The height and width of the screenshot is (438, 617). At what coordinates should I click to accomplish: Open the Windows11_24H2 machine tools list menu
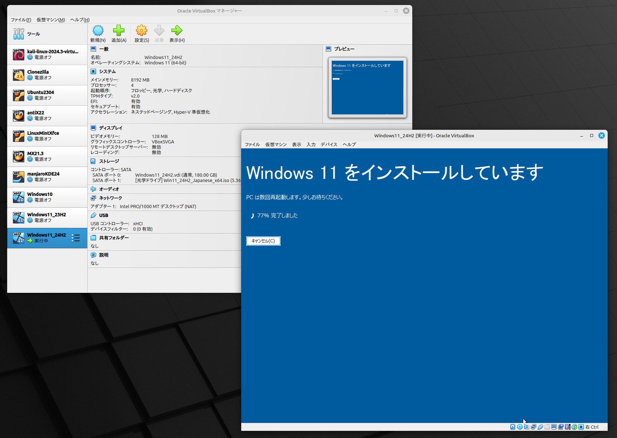pos(76,238)
